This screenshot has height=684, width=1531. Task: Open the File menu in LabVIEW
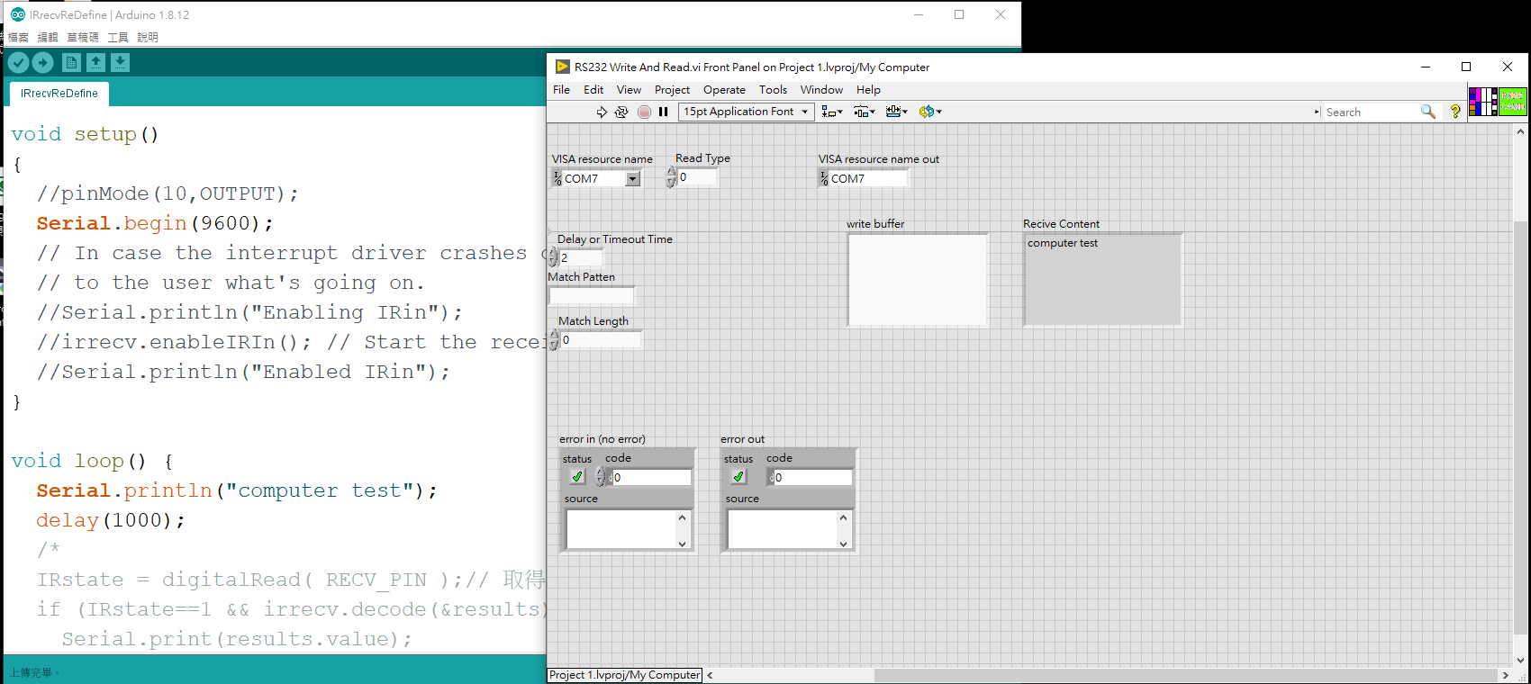tap(561, 89)
